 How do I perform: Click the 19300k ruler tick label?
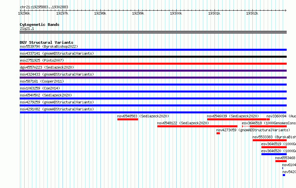point(176,13)
